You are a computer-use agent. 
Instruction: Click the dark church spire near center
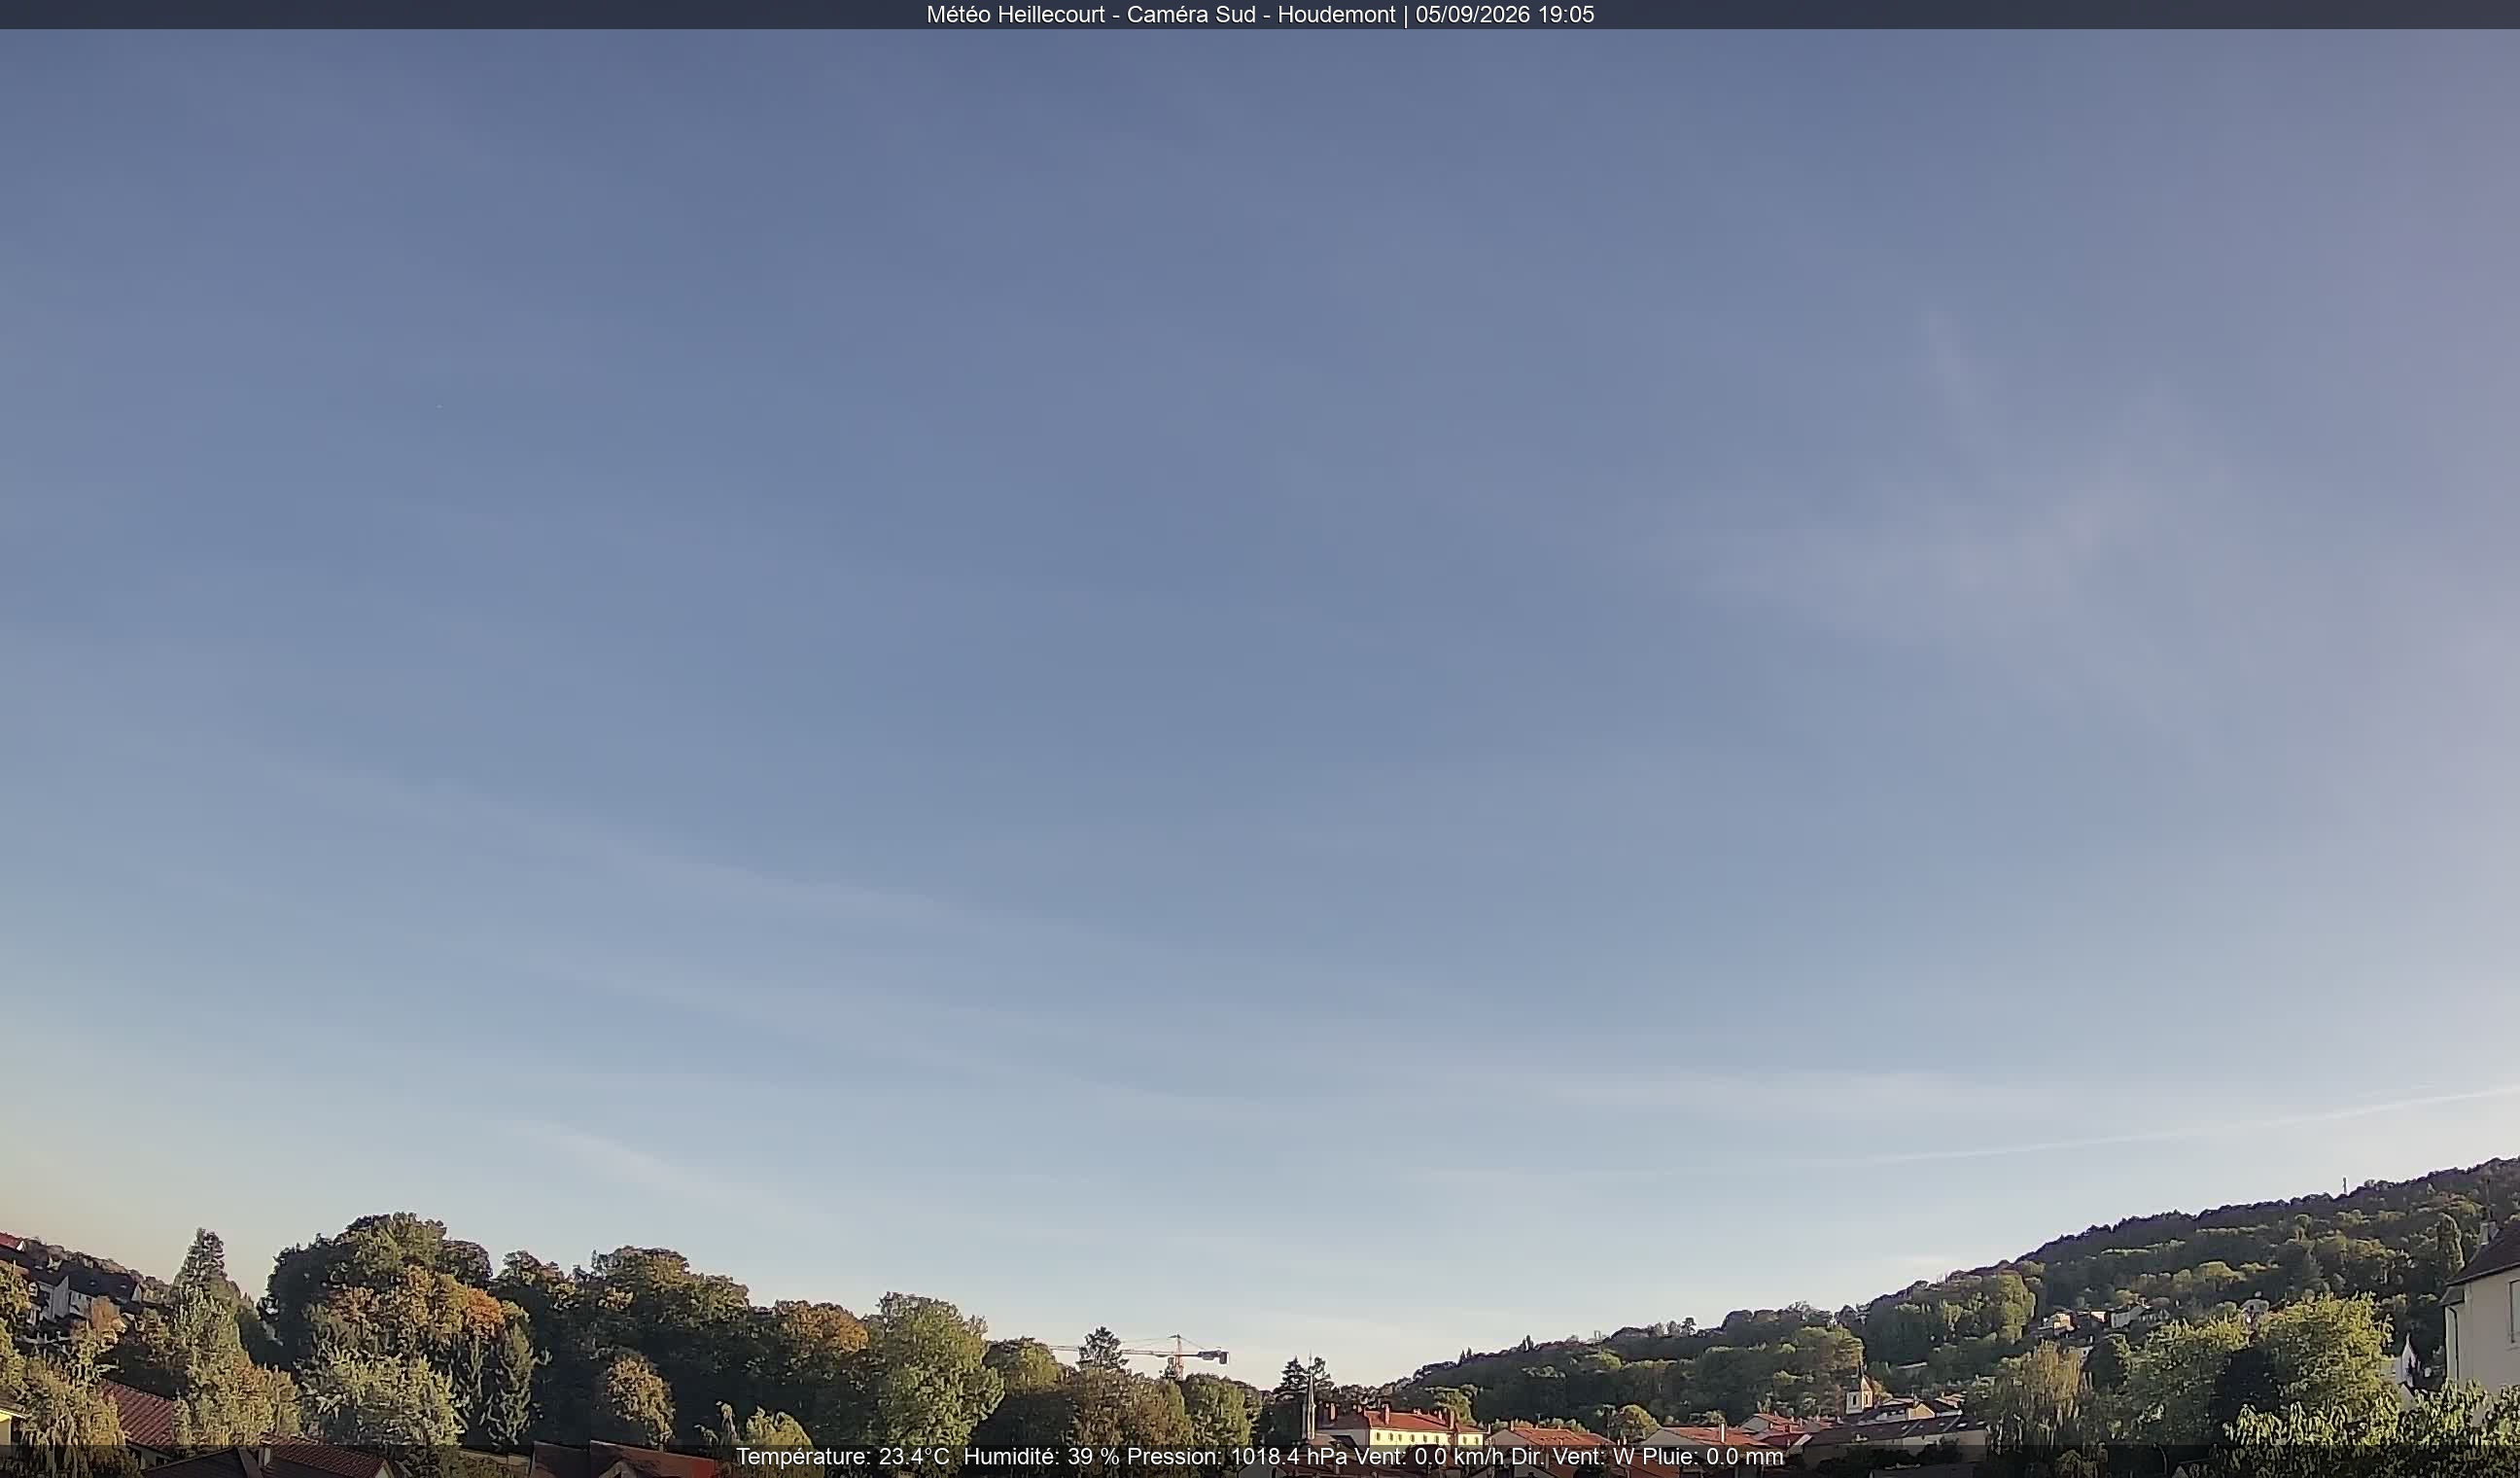click(x=1309, y=1400)
